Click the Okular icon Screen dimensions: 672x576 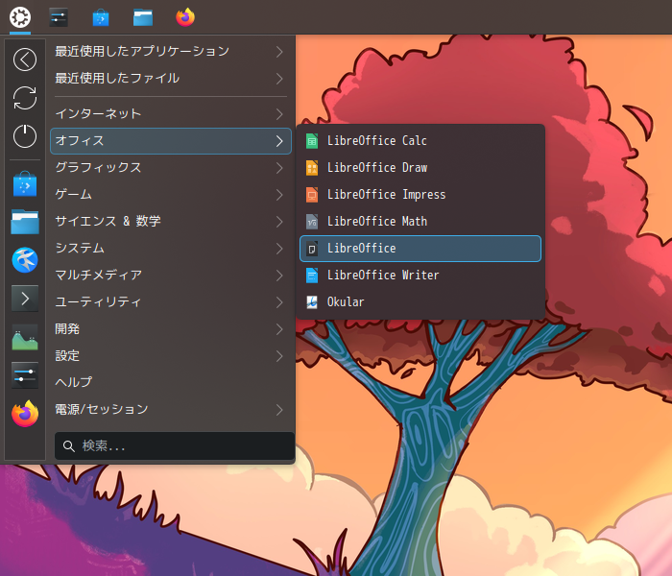312,302
